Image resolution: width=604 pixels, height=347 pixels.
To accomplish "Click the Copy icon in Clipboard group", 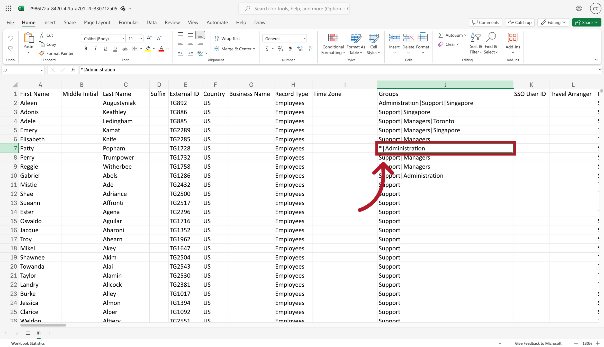I will pos(42,44).
